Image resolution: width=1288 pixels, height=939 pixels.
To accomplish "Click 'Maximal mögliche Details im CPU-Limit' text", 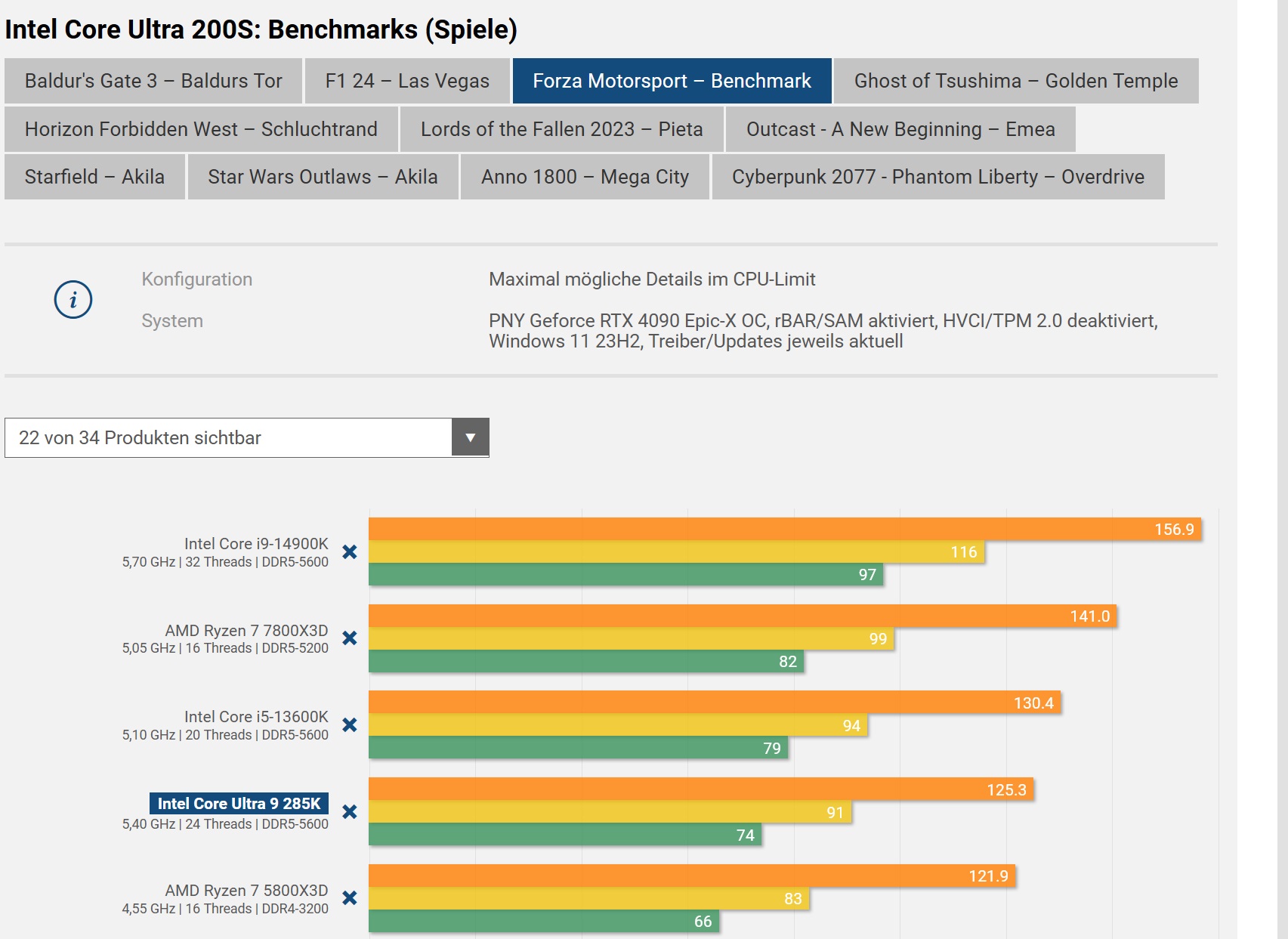I will (x=652, y=280).
